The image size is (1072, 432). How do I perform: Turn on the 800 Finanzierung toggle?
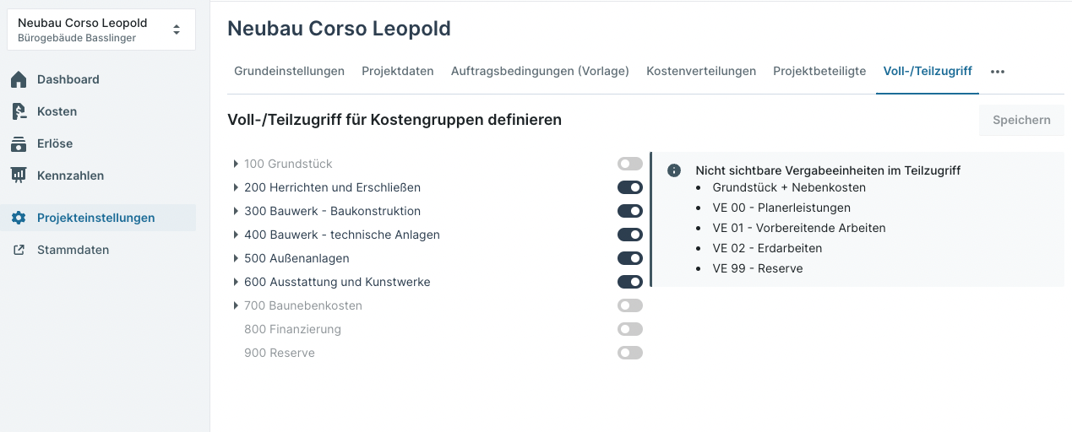[x=630, y=329]
